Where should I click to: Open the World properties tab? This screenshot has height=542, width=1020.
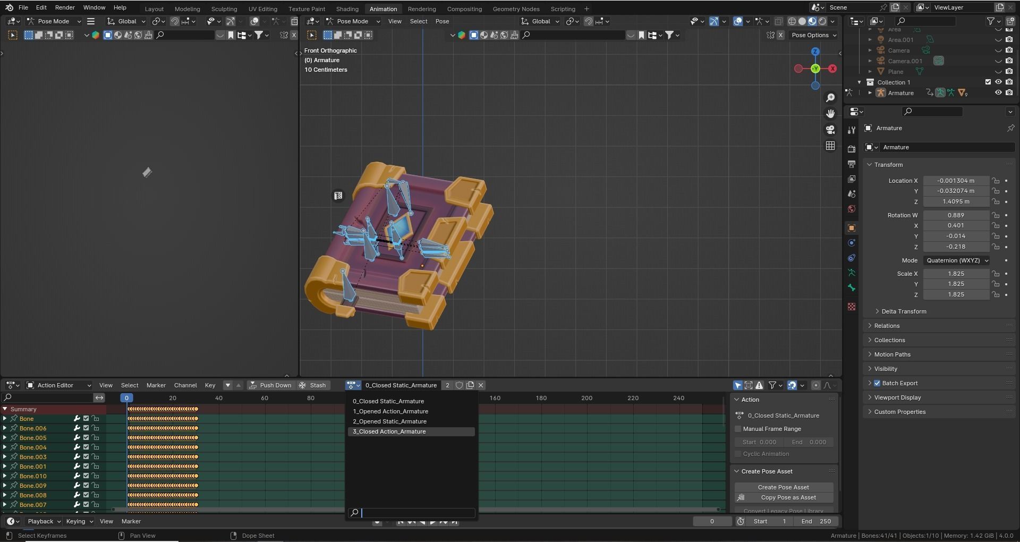[x=852, y=209]
